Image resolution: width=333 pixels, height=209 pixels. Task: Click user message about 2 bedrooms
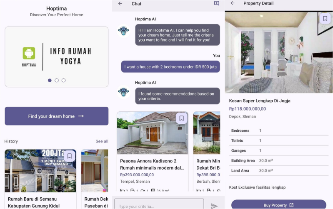tap(170, 67)
